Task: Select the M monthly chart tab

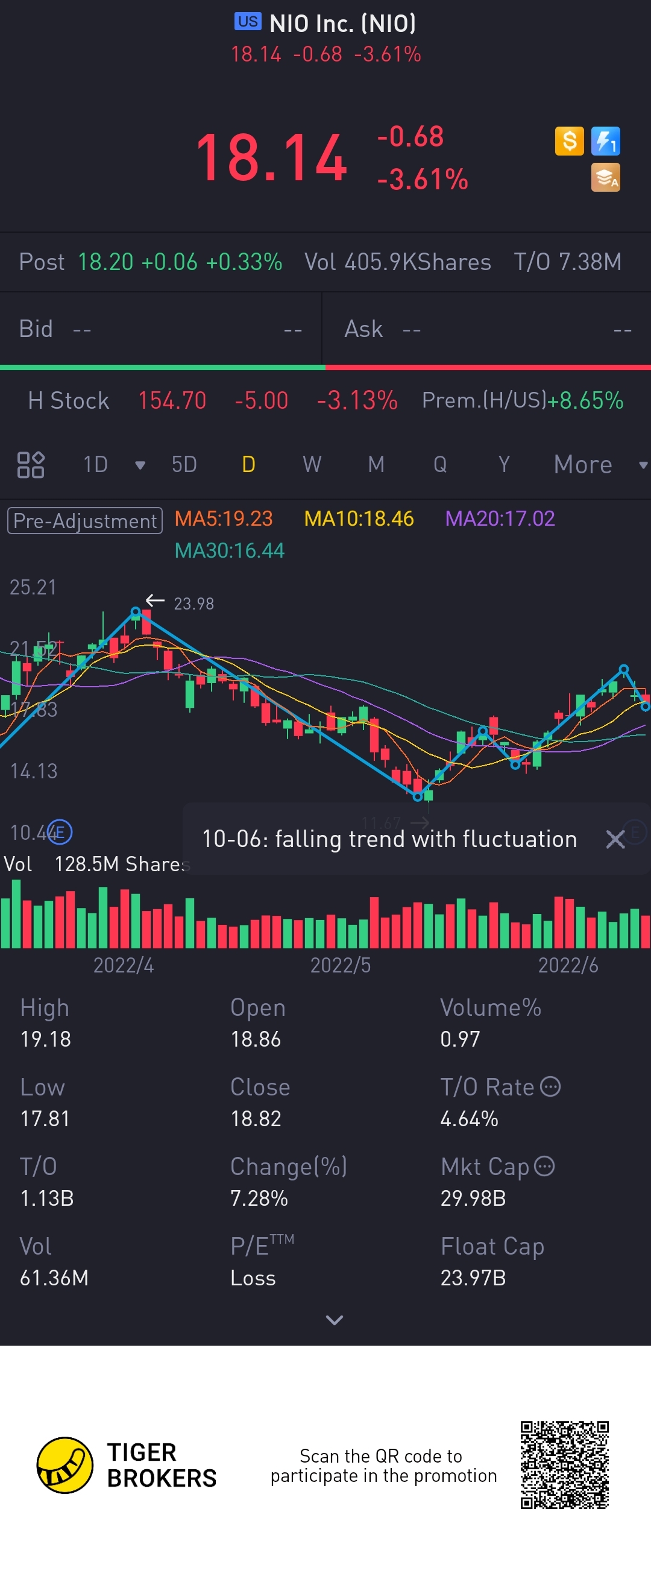Action: pos(376,465)
